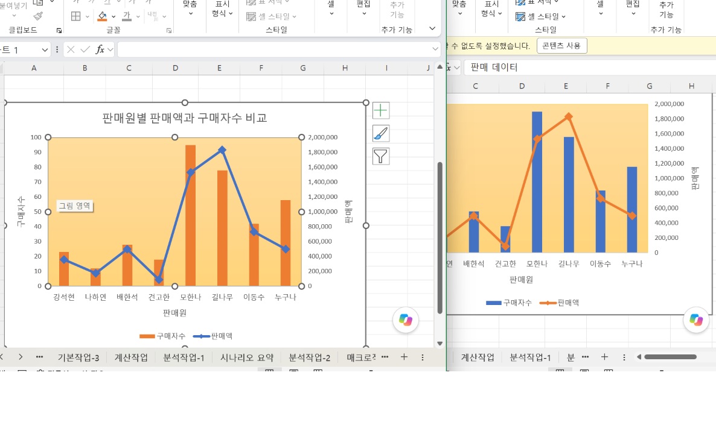Open Chart Elements plus button

[381, 110]
